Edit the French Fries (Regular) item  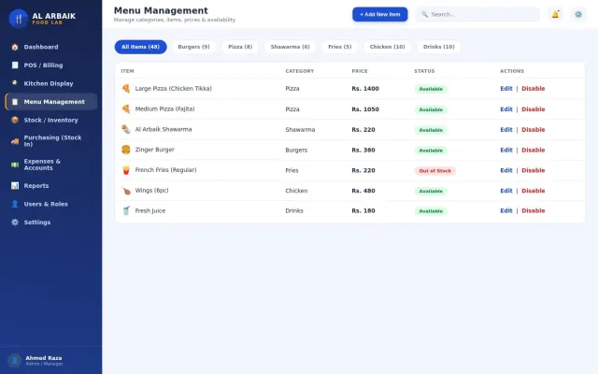point(506,170)
